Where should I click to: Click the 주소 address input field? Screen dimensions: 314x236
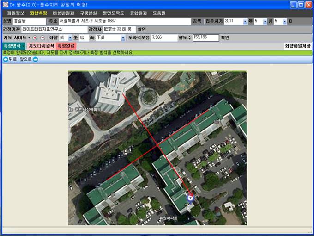(125, 21)
